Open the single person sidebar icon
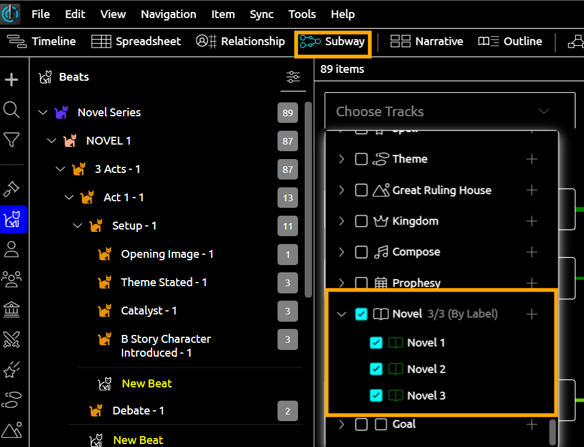Image resolution: width=584 pixels, height=447 pixels. click(11, 249)
